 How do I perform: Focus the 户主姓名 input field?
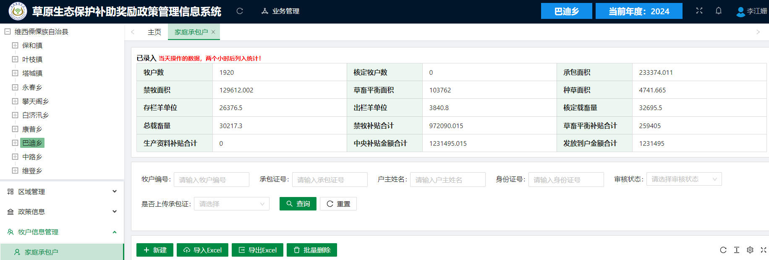[448, 179]
